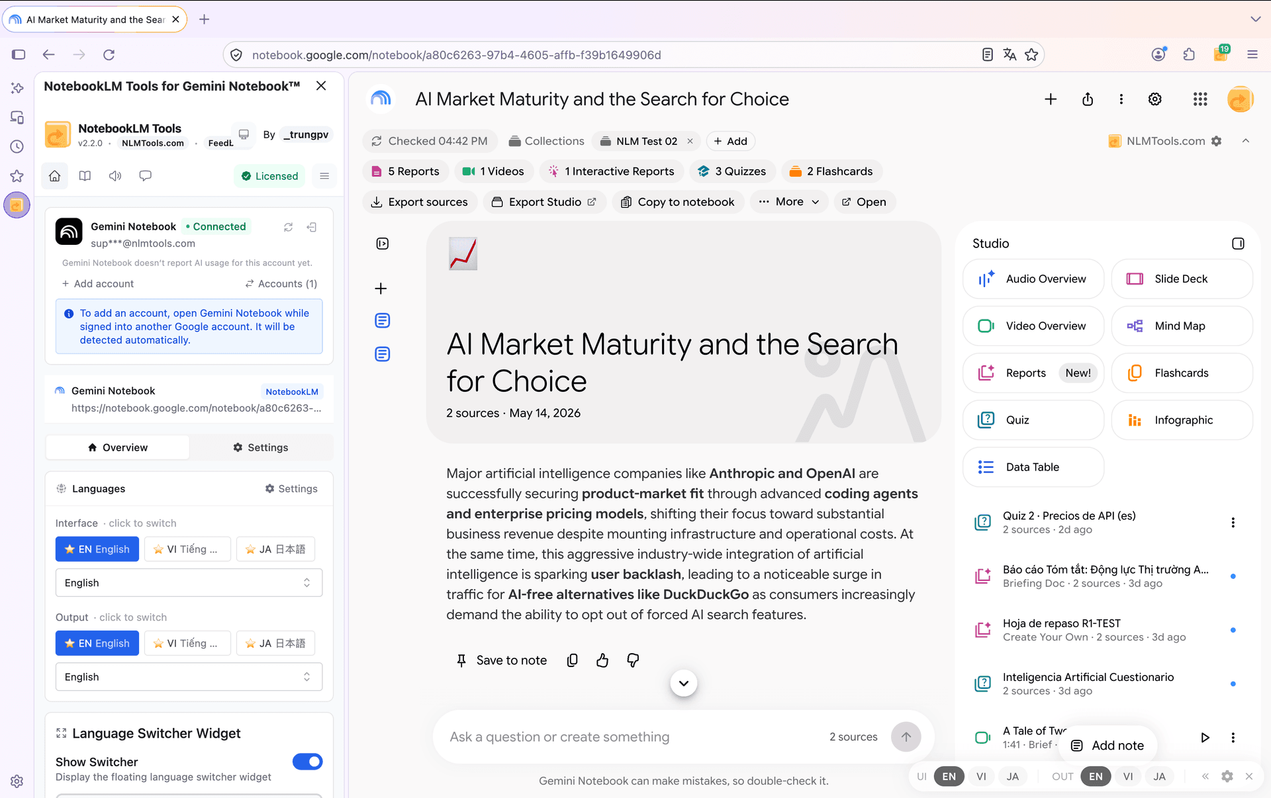Expand the More dropdown menu
This screenshot has width=1271, height=798.
(x=789, y=202)
